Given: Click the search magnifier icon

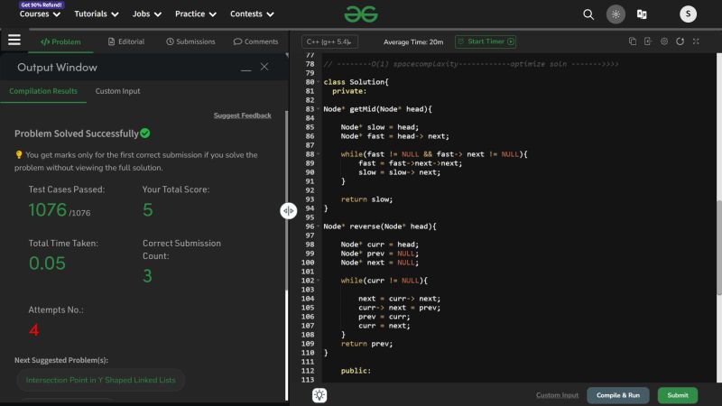Looking at the screenshot, I should pos(588,14).
